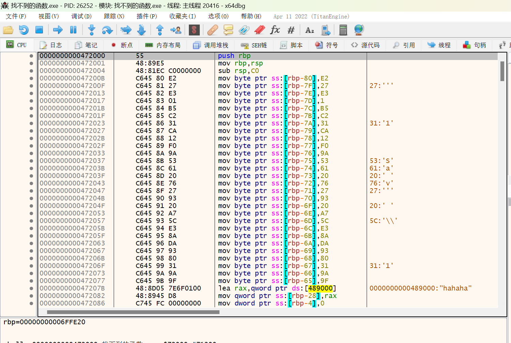
Task: Open the 调试(D) menu
Action: [81, 16]
